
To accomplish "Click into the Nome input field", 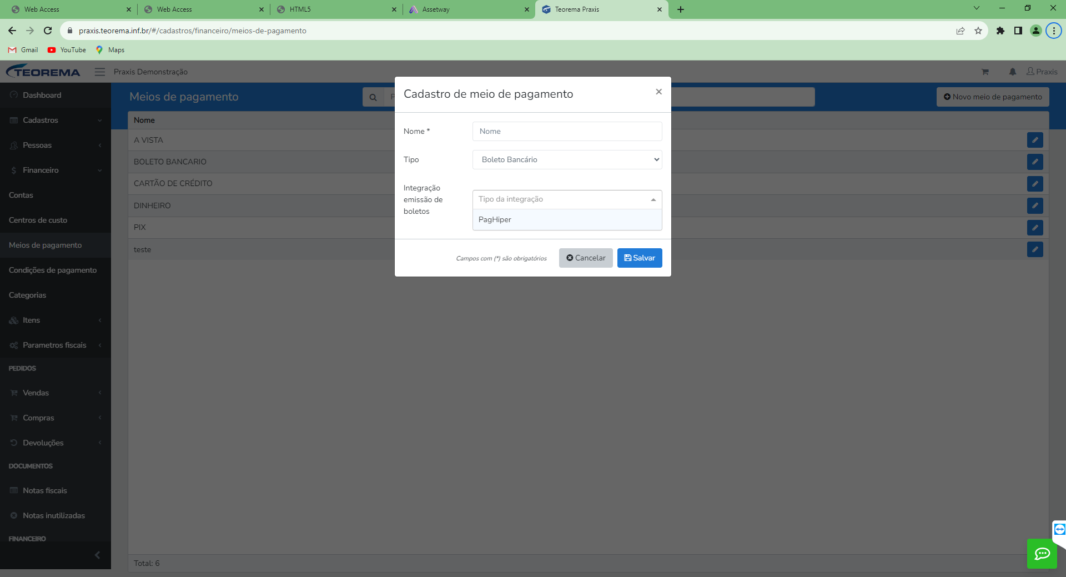I will coord(567,131).
